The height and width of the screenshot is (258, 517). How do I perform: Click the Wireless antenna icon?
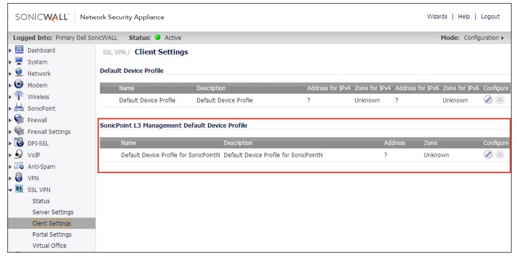tap(19, 96)
